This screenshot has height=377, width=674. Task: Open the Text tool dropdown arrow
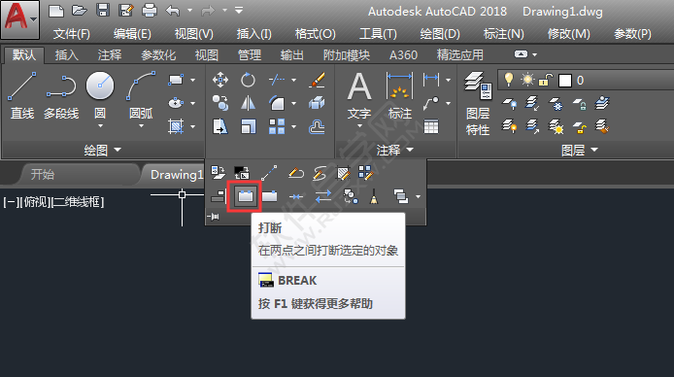[x=359, y=126]
